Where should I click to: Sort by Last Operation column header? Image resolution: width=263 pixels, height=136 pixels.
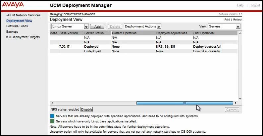203,33
